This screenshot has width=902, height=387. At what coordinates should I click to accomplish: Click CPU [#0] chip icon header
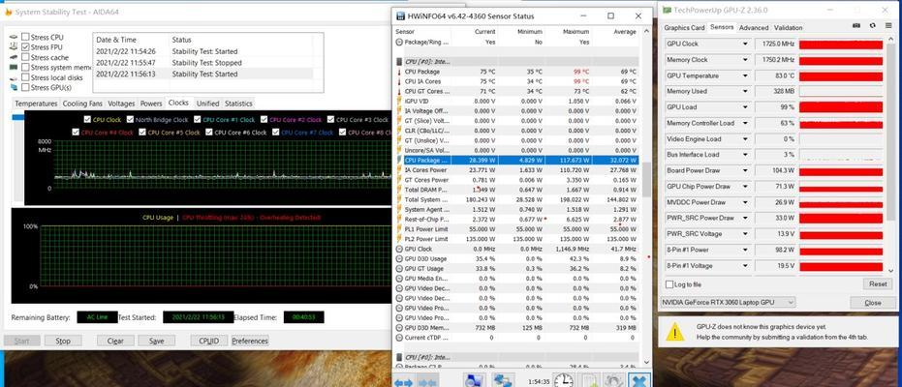coord(399,62)
